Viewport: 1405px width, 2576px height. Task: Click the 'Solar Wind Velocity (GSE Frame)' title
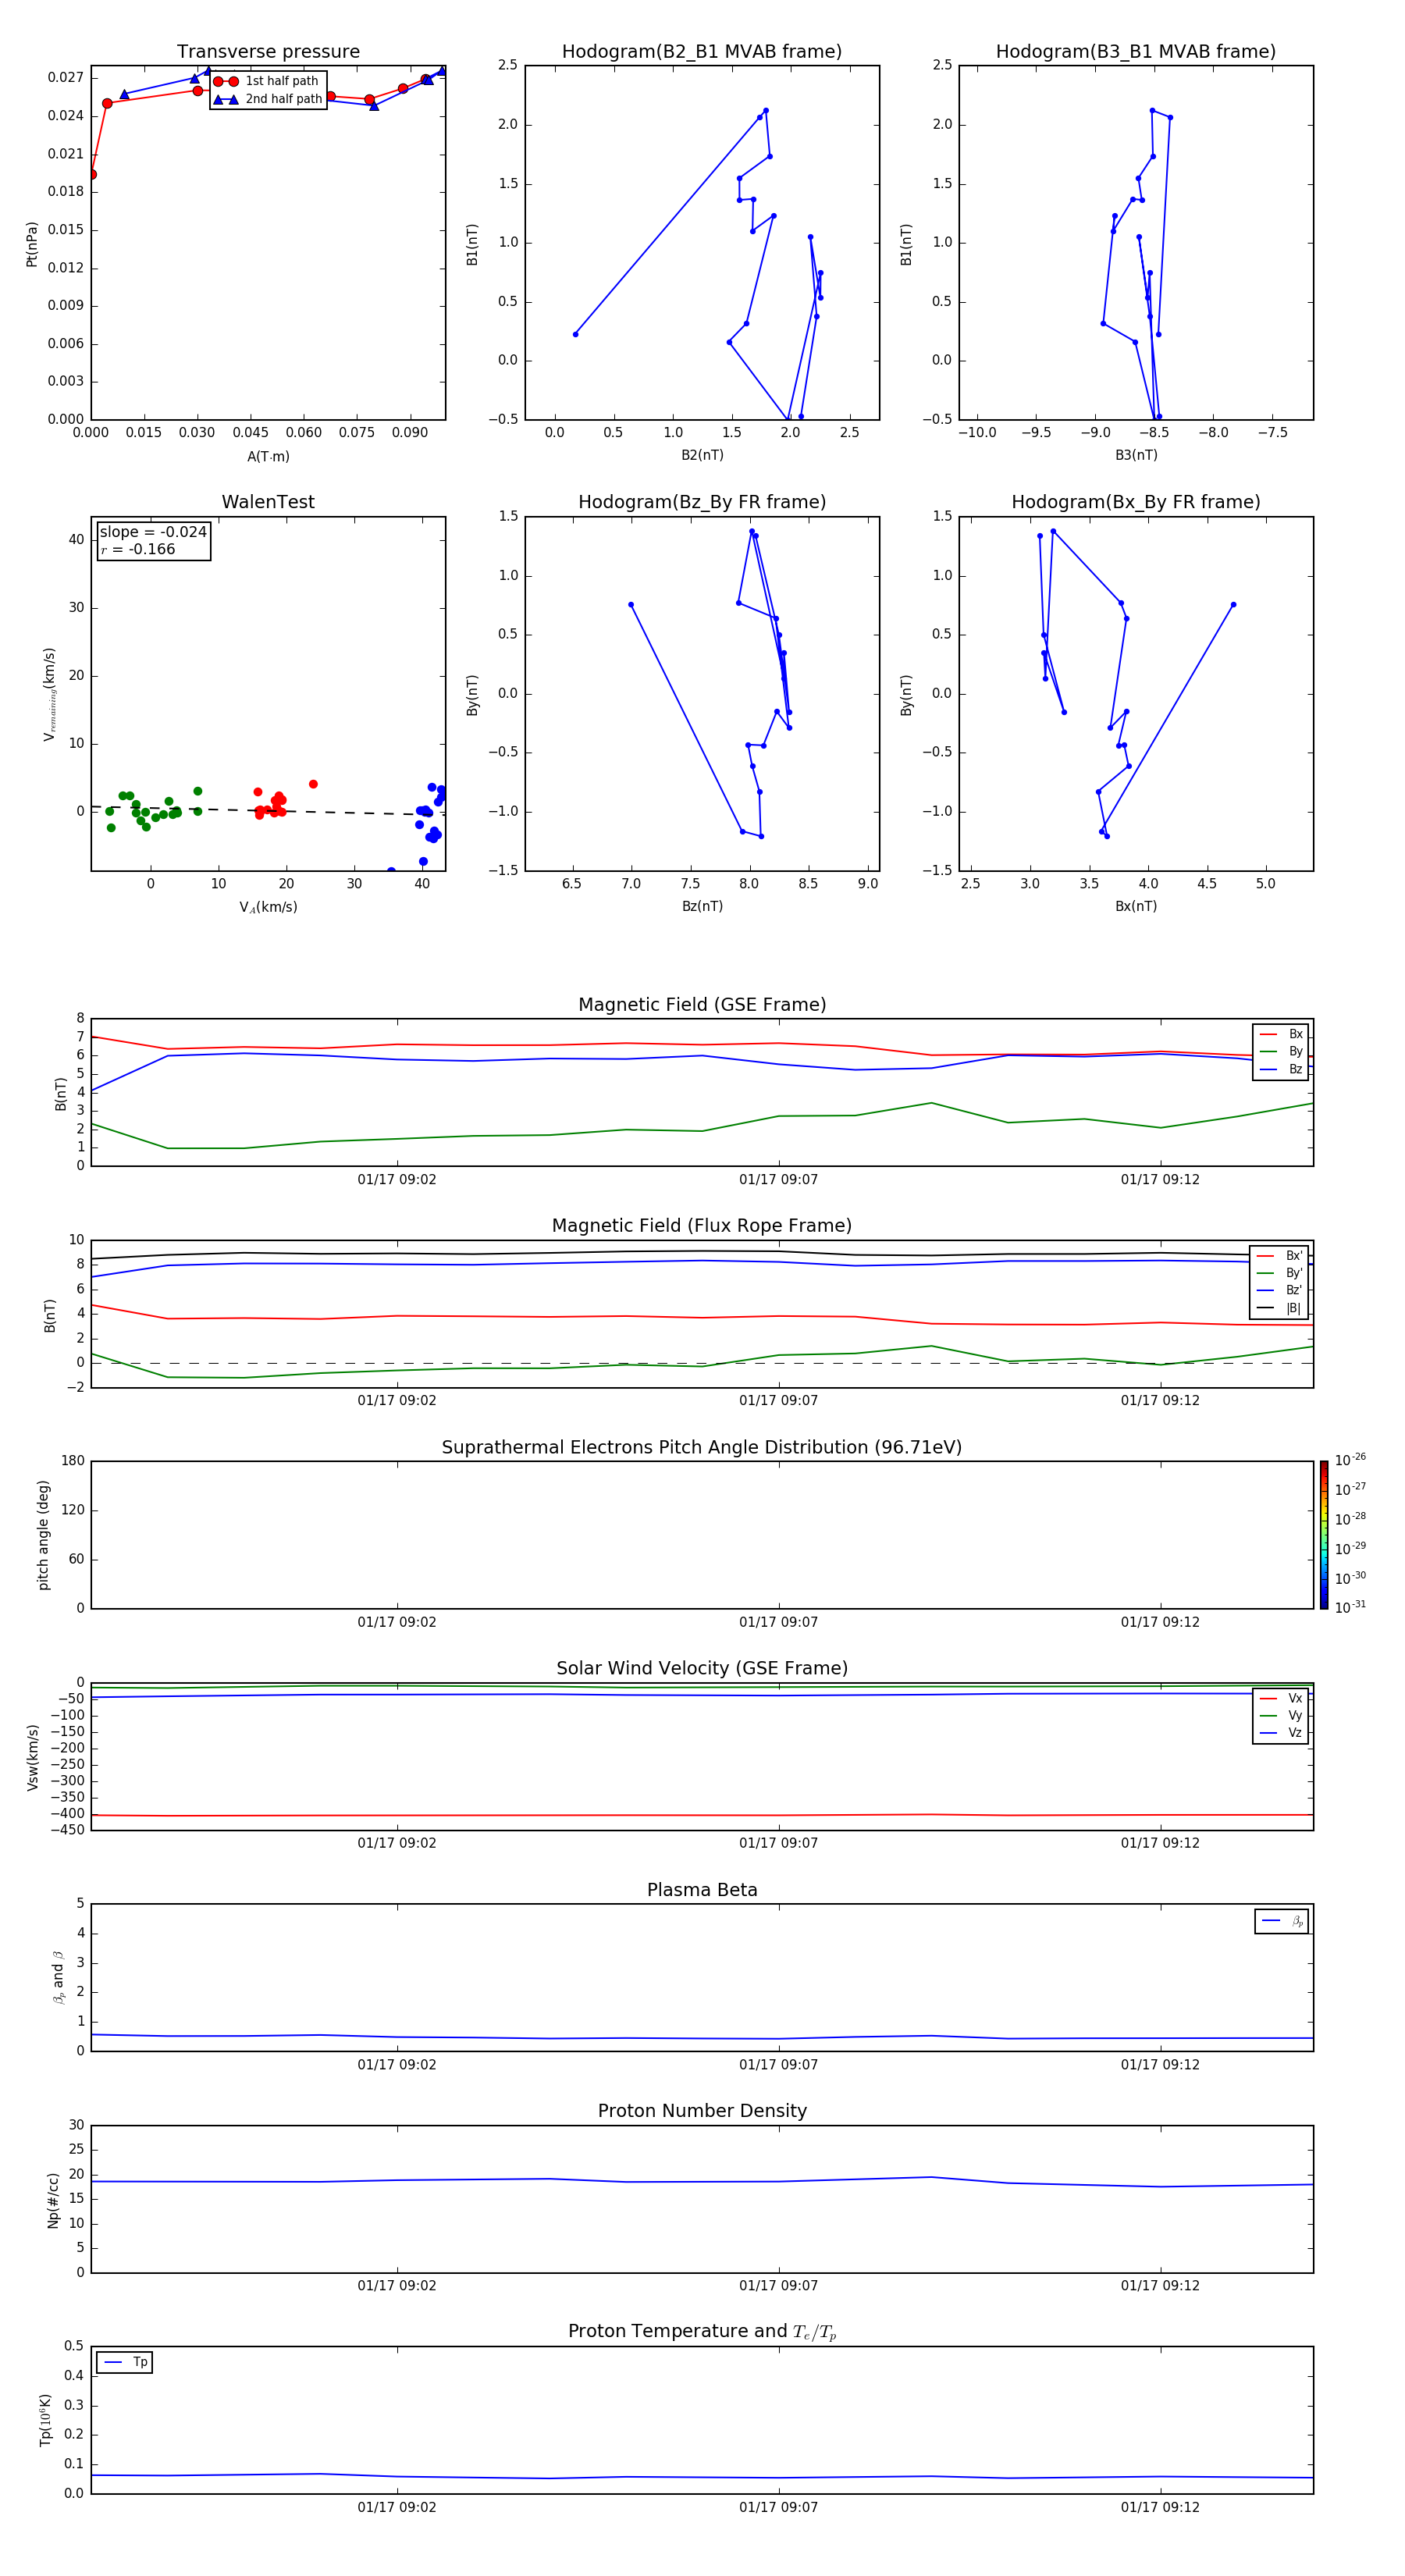pos(702,1669)
